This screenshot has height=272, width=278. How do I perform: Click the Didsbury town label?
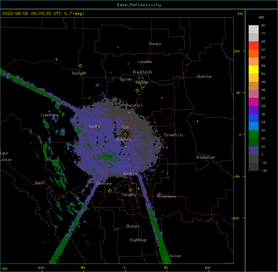click(x=124, y=139)
